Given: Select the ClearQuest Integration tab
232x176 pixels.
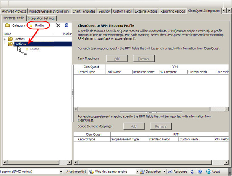Looking at the screenshot, I should [x=204, y=11].
